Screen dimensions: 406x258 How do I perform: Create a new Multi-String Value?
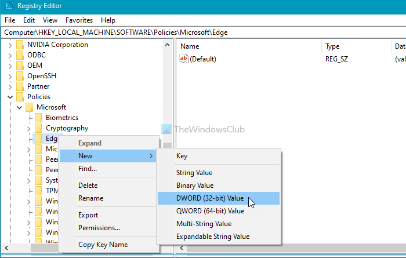219,224
